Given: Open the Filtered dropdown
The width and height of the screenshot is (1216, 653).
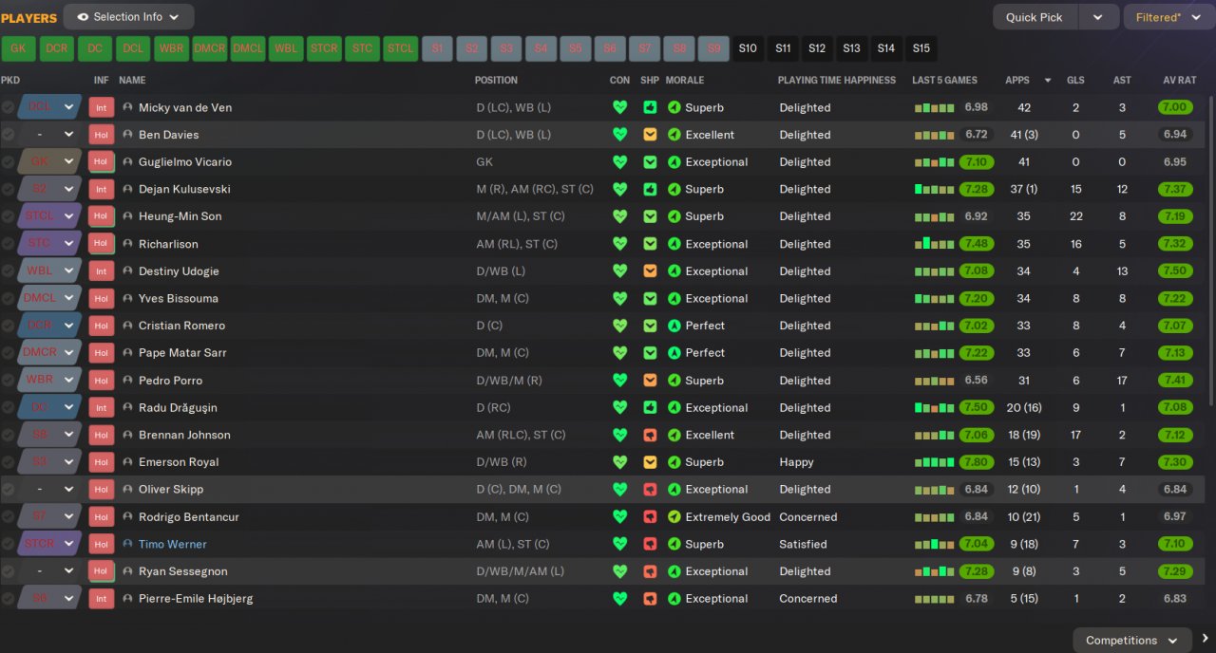Looking at the screenshot, I should (x=1168, y=17).
